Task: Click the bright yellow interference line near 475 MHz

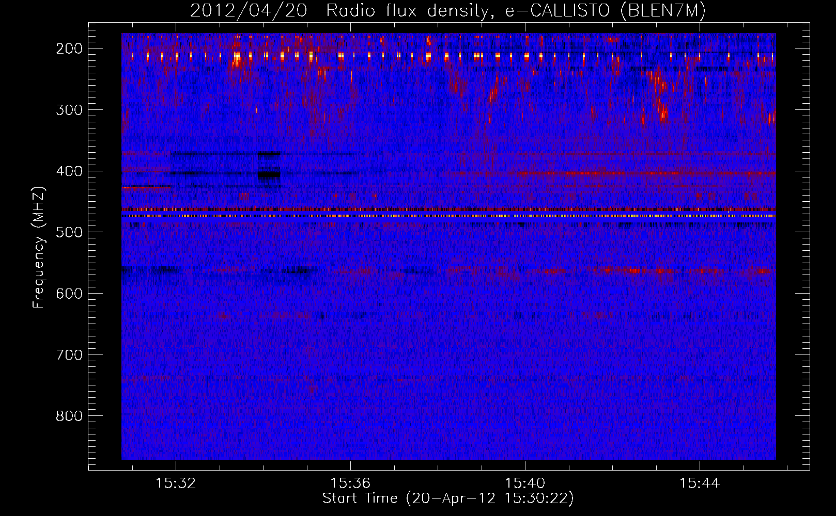Action: coord(448,216)
